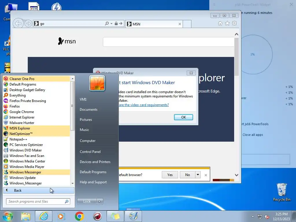Start Malware Hunter
Viewport: 296px width, 222px height.
[36, 123]
